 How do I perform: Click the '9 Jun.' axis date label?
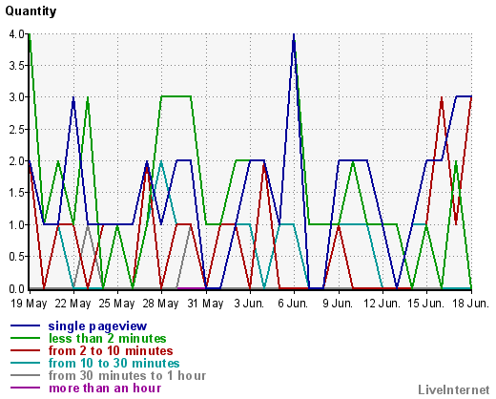tap(338, 304)
